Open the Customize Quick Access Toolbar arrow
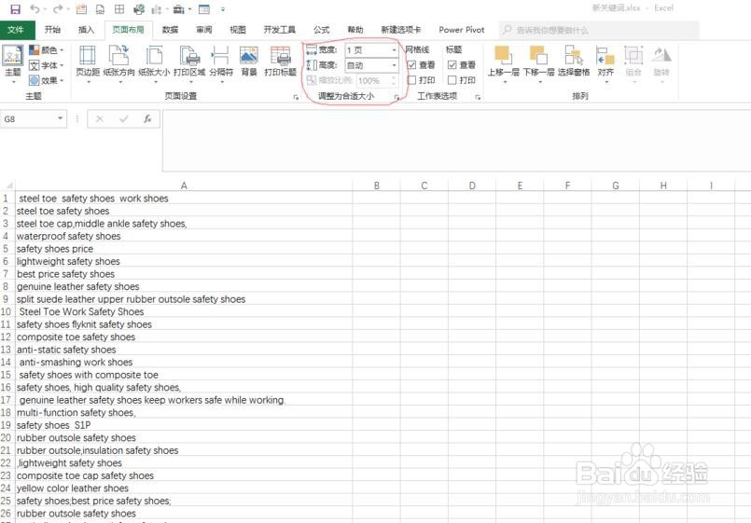Viewport: 751px width, 523px height. point(223,9)
